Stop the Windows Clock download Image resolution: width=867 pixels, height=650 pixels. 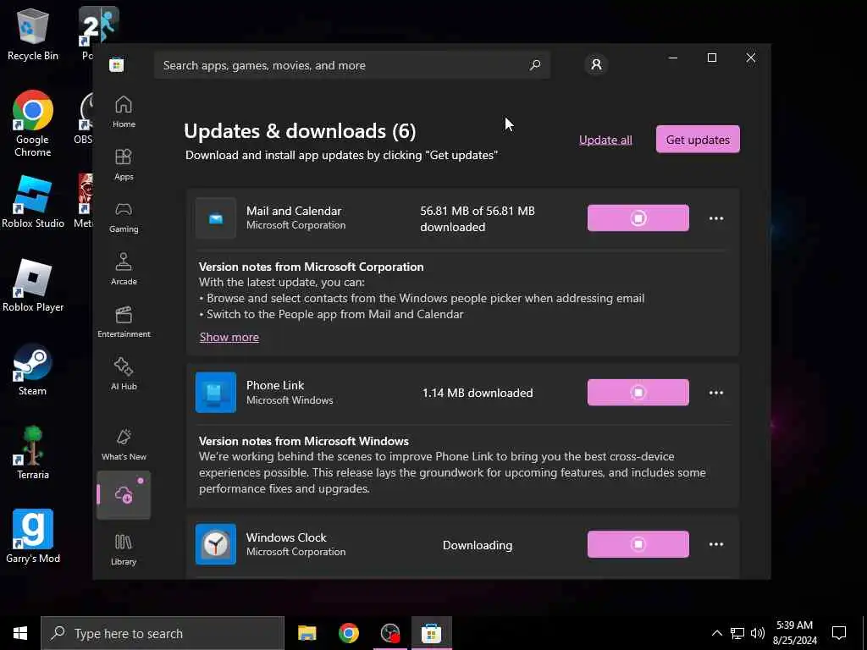coord(638,544)
